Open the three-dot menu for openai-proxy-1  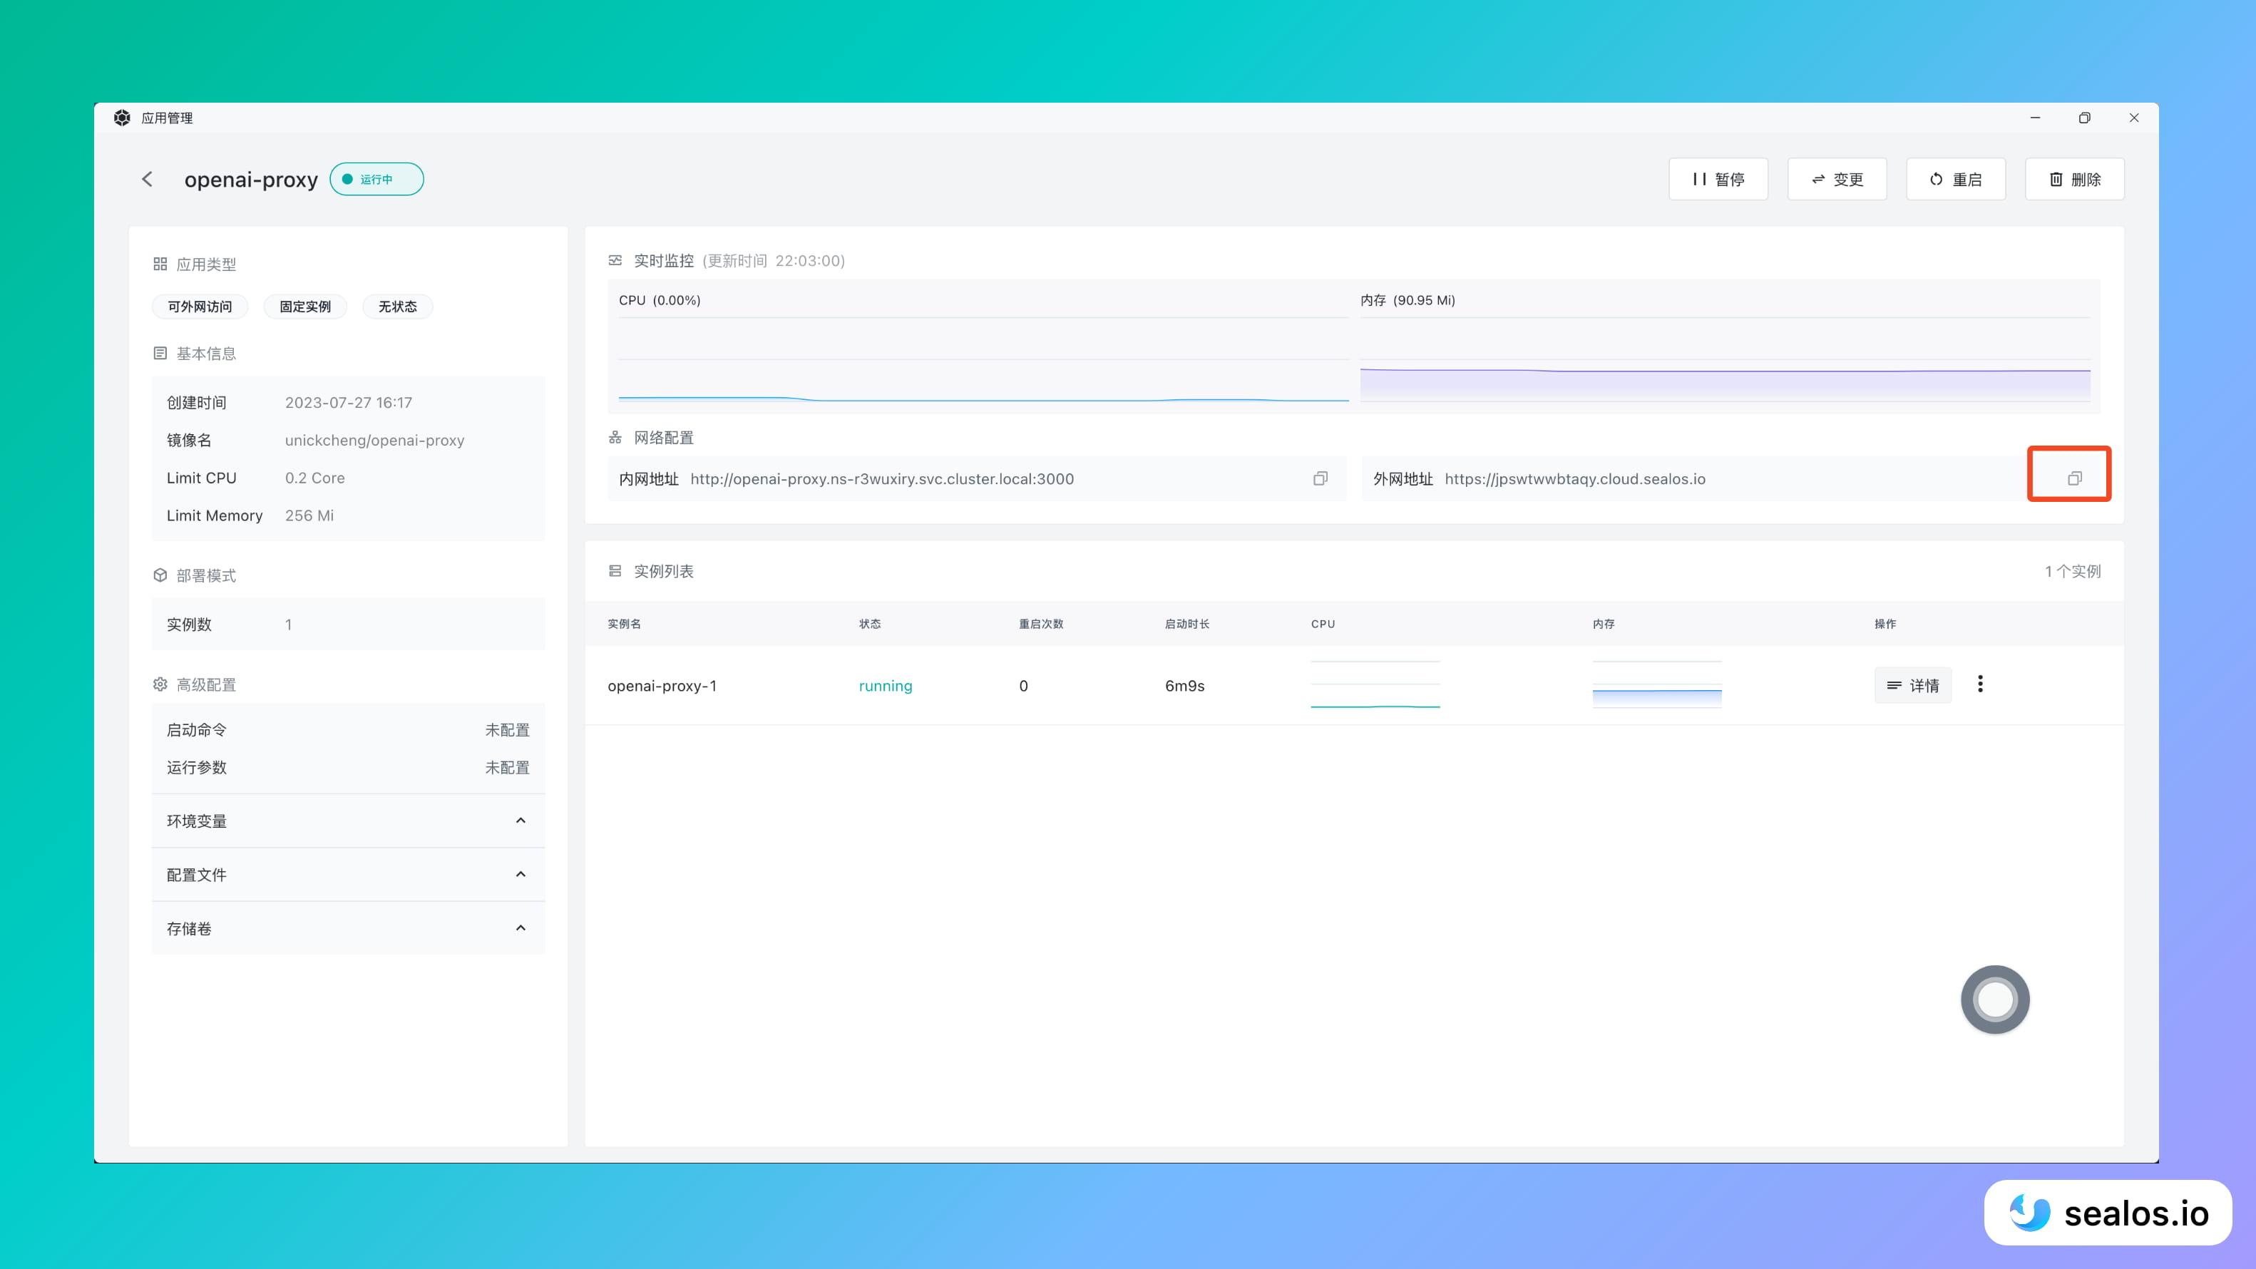[x=1980, y=684]
